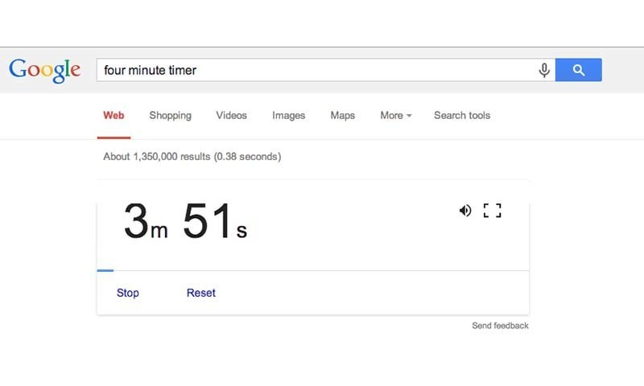Click the timer progress bar
This screenshot has width=644, height=386.
[312, 271]
